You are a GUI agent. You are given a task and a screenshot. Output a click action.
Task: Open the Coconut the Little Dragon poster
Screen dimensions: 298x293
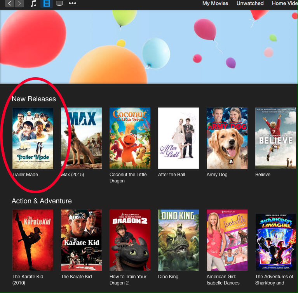[130, 138]
